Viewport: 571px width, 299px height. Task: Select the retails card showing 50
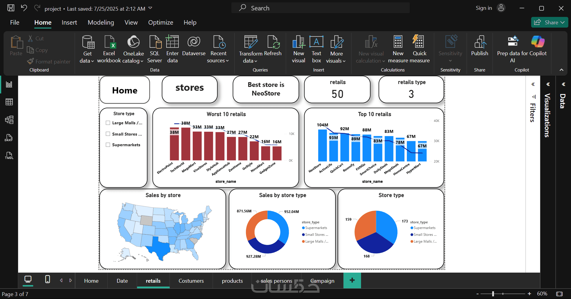(337, 90)
